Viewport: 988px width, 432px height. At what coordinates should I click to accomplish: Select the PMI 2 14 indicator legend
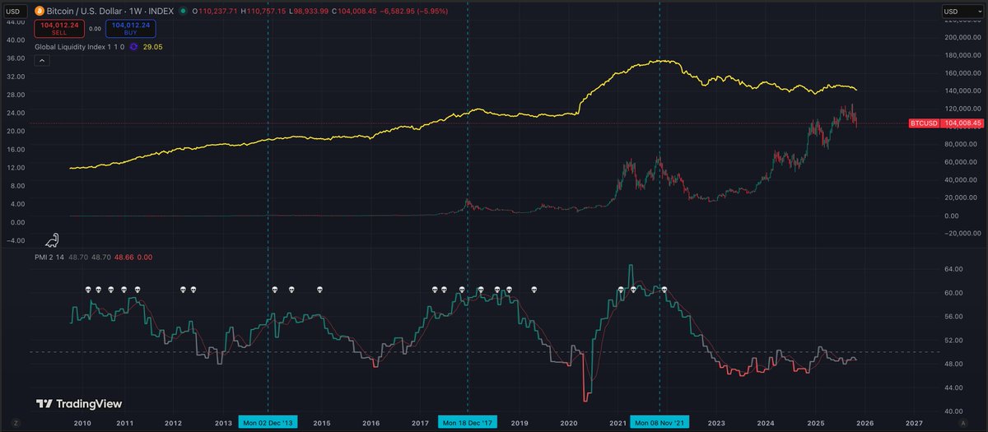point(49,258)
